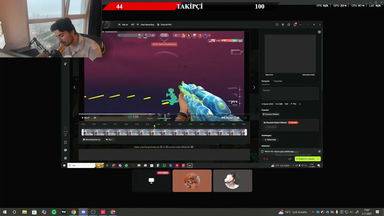The height and width of the screenshot is (216, 384).
Task: Click the Report Ad link
Action: click(269, 75)
